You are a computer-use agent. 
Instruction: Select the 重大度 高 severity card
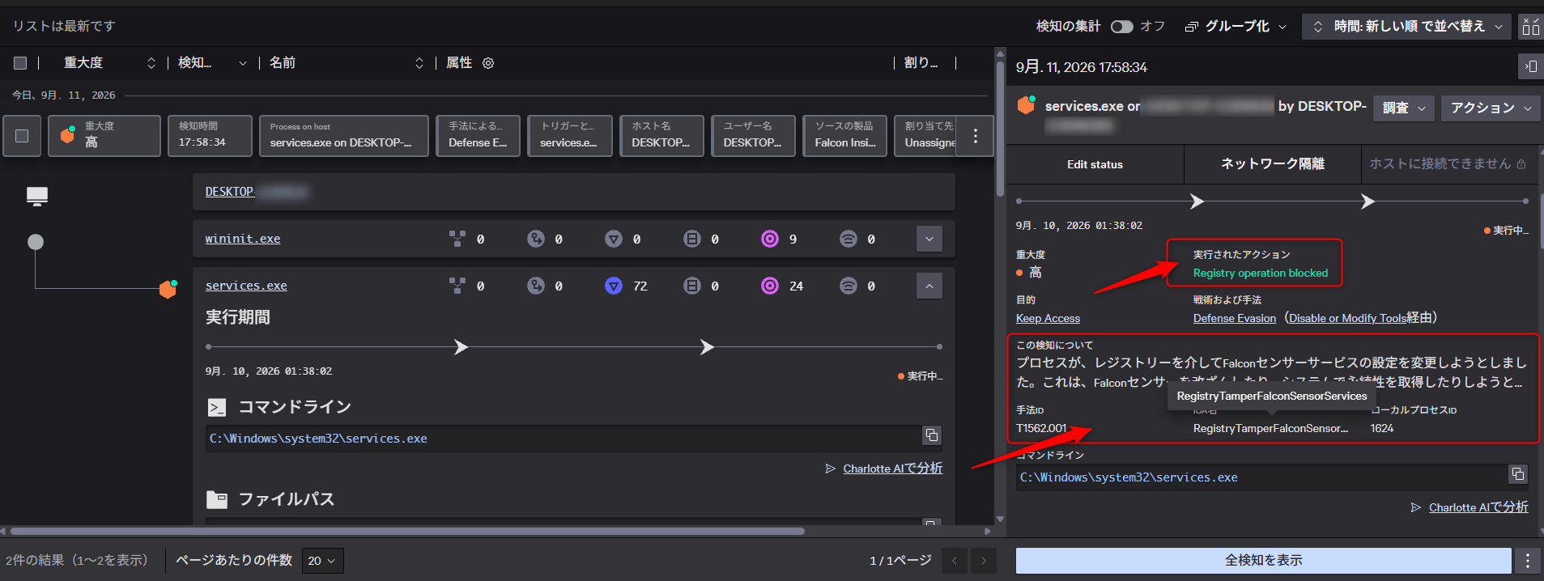click(x=104, y=135)
